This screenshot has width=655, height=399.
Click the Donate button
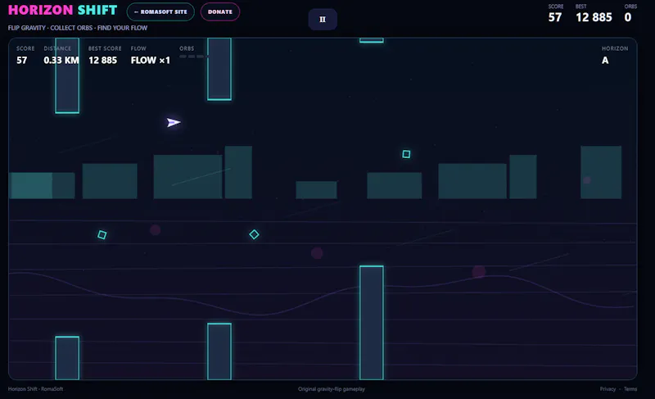tap(220, 11)
